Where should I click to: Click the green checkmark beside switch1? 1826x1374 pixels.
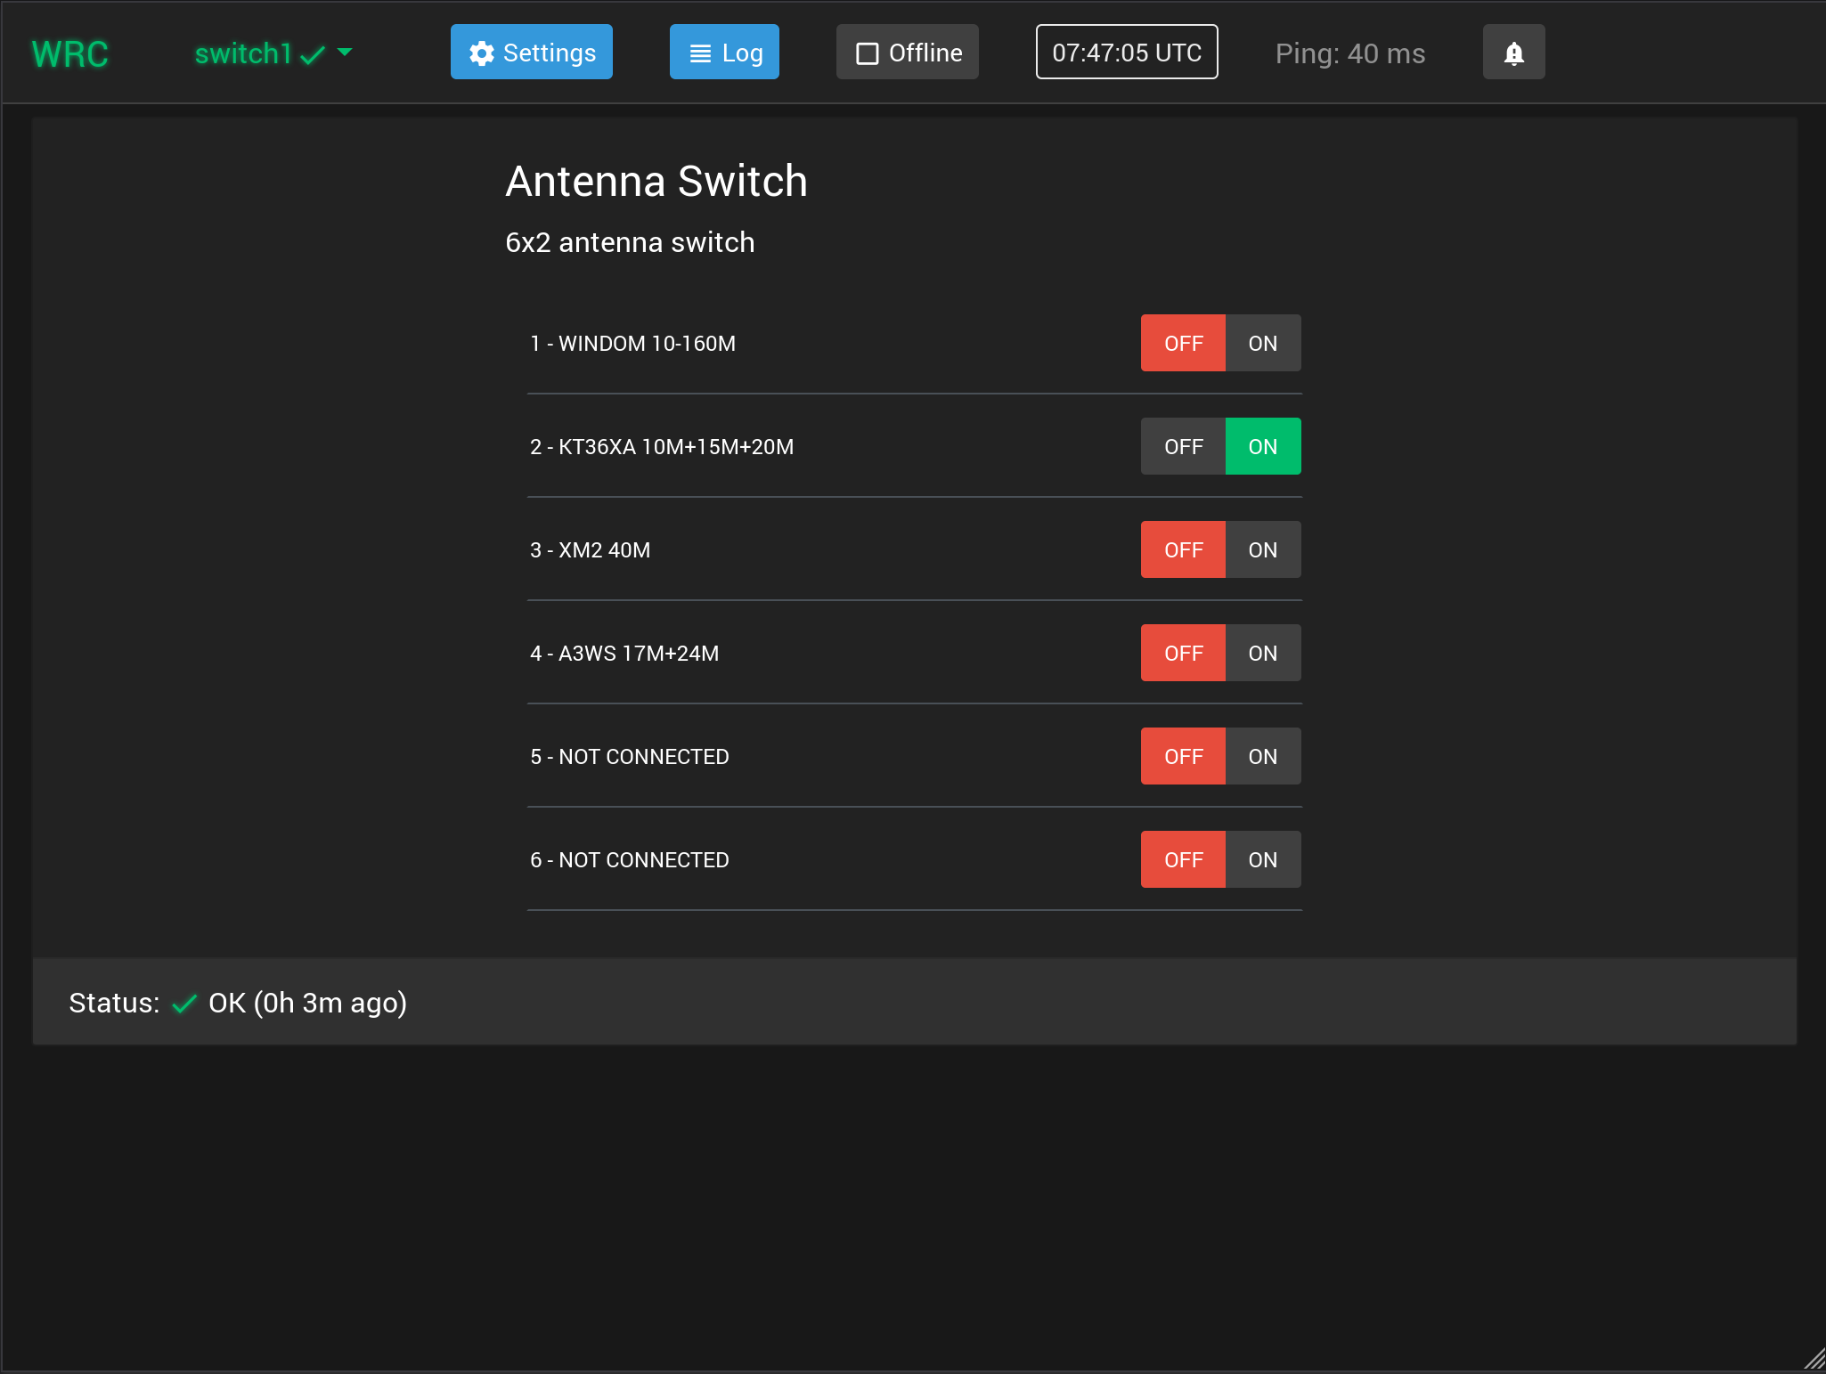[x=313, y=55]
